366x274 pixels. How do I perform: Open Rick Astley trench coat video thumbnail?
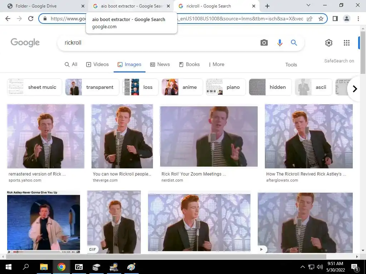[43, 222]
